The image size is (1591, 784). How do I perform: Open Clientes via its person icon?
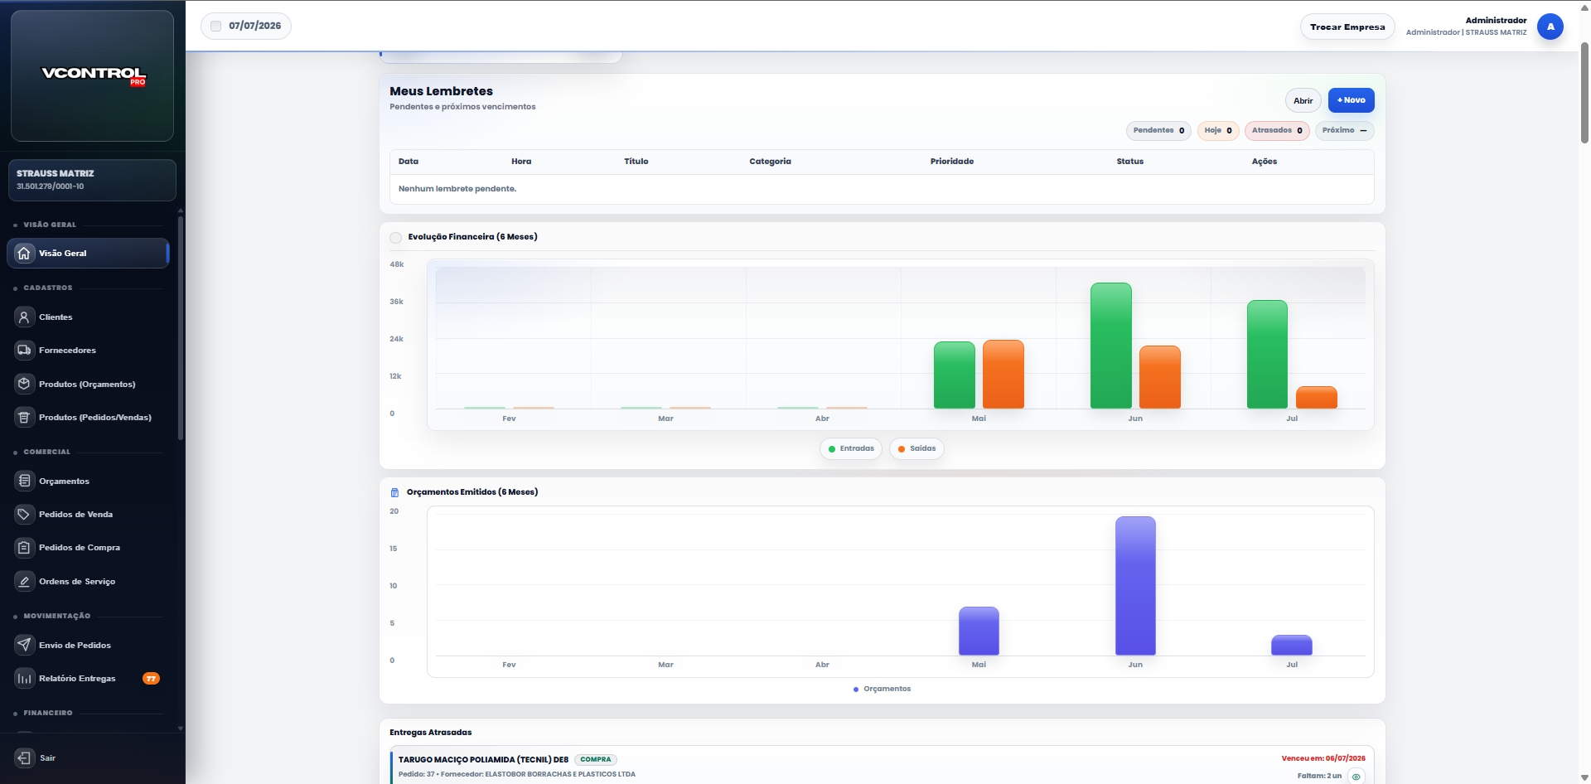click(x=24, y=317)
